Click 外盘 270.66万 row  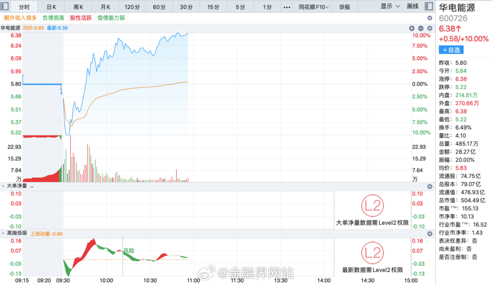(x=459, y=103)
